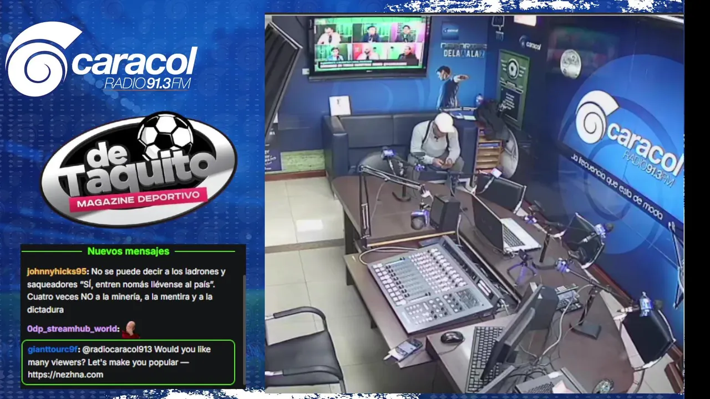
Task: Click the username johnnyhicks95 in chat
Action: tap(57, 272)
